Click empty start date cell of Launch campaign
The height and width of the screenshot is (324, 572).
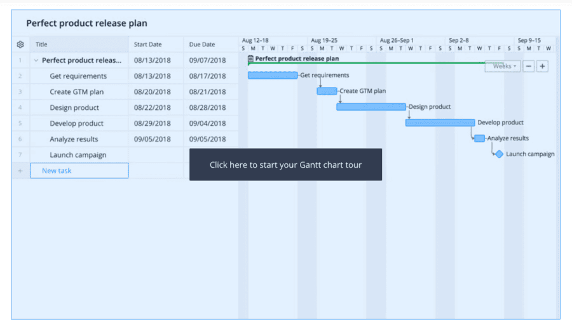tap(156, 155)
